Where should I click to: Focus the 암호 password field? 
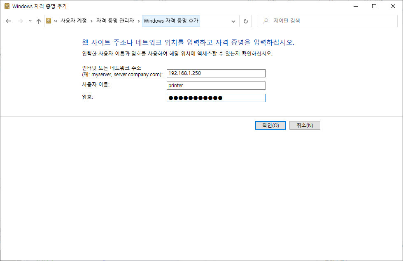pyautogui.click(x=216, y=98)
